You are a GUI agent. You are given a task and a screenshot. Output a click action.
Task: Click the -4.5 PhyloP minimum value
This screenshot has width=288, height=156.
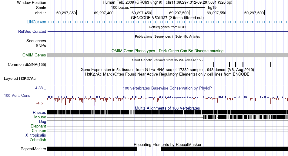39,103
